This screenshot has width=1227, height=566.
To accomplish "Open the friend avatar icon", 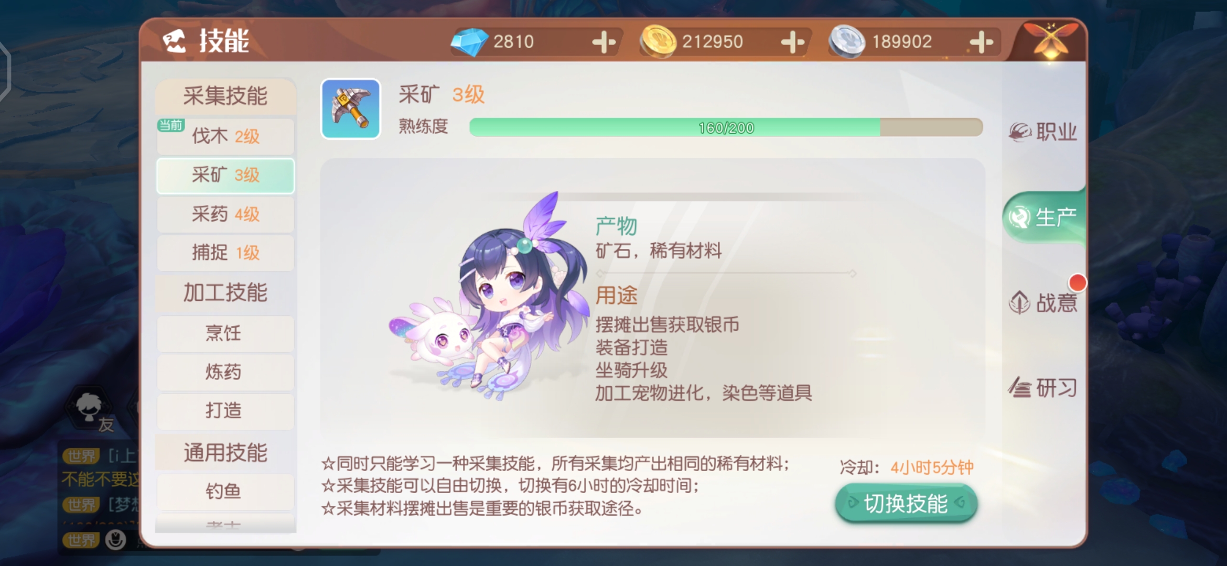I will pos(89,406).
